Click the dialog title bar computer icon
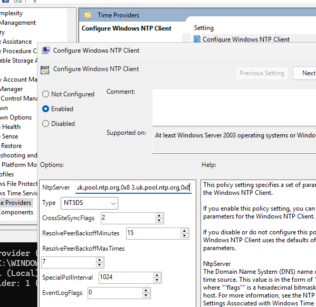The height and width of the screenshot is (307, 316). coord(46,51)
